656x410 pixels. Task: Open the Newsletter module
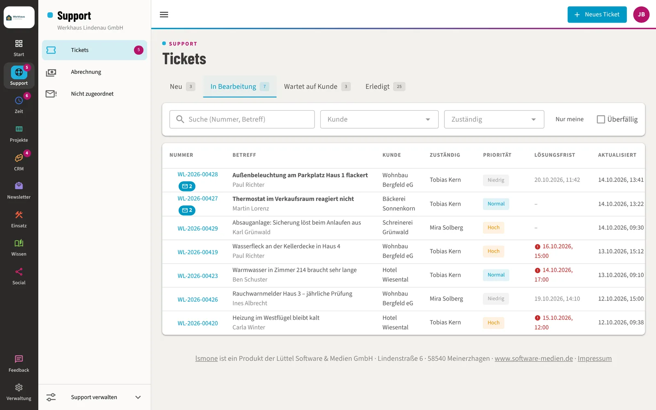point(19,191)
